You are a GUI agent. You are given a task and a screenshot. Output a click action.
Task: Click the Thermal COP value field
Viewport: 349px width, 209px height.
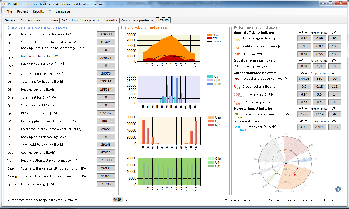point(304,54)
